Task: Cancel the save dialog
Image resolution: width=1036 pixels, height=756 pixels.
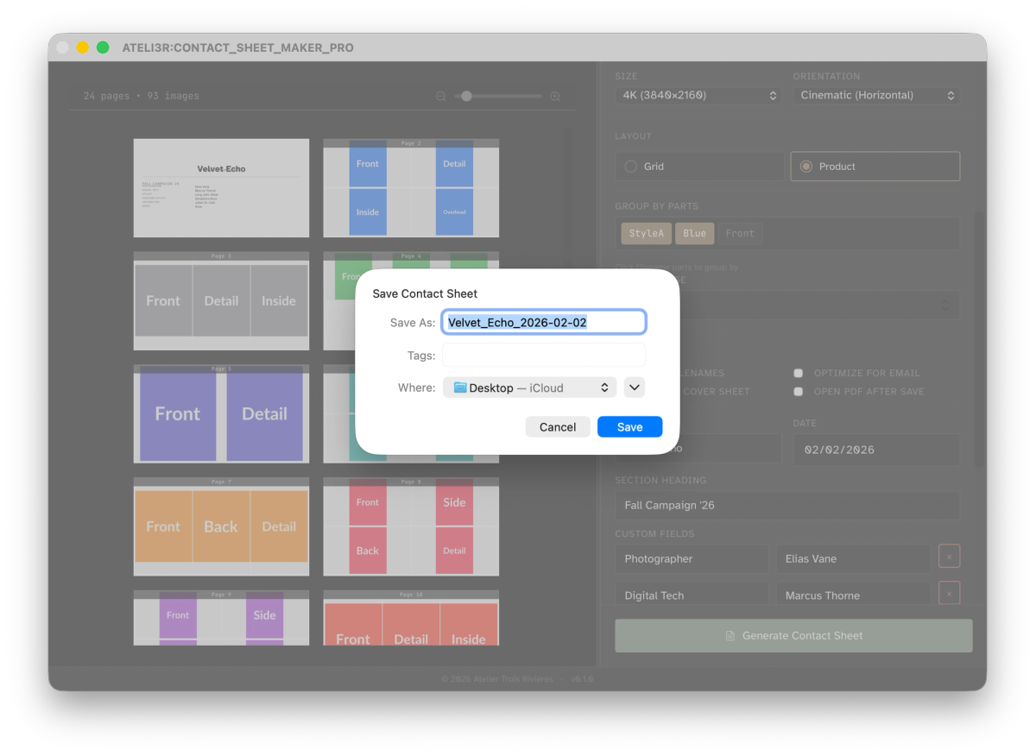Action: (558, 426)
